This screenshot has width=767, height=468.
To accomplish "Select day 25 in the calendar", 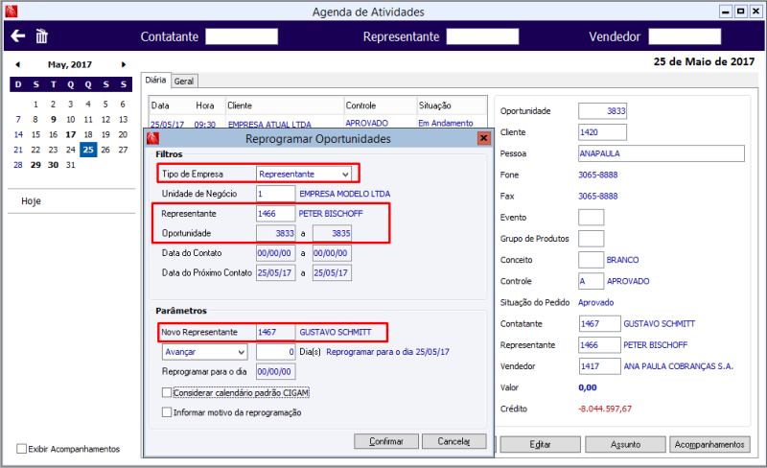I will pyautogui.click(x=88, y=150).
